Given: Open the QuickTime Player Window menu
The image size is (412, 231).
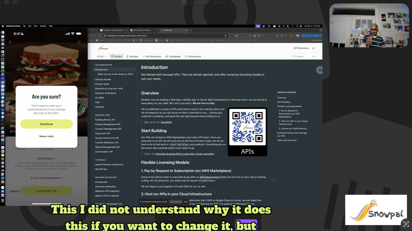Looking at the screenshot, I should point(43,26).
